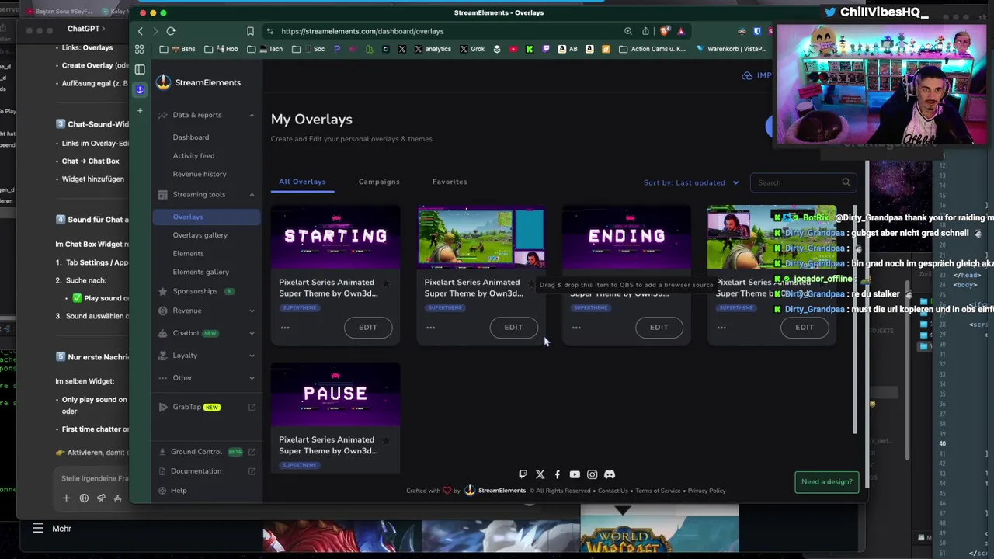
Task: Toggle the browser sidebar panel icon
Action: [140, 70]
